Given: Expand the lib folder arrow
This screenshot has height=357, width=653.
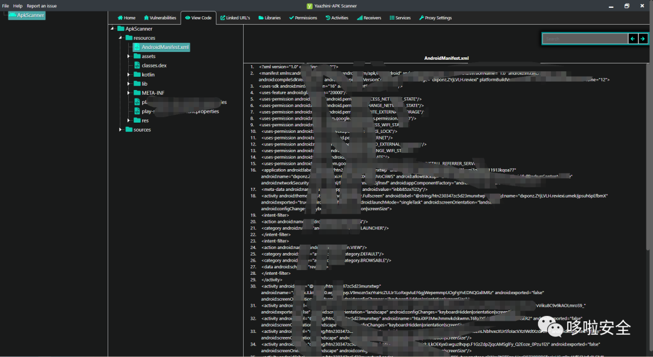Looking at the screenshot, I should pos(128,83).
